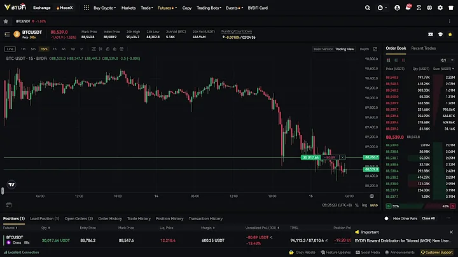Viewport: 458px width, 257px height.
Task: Click the 30,017.64 position line label on chart
Action: [x=310, y=157]
